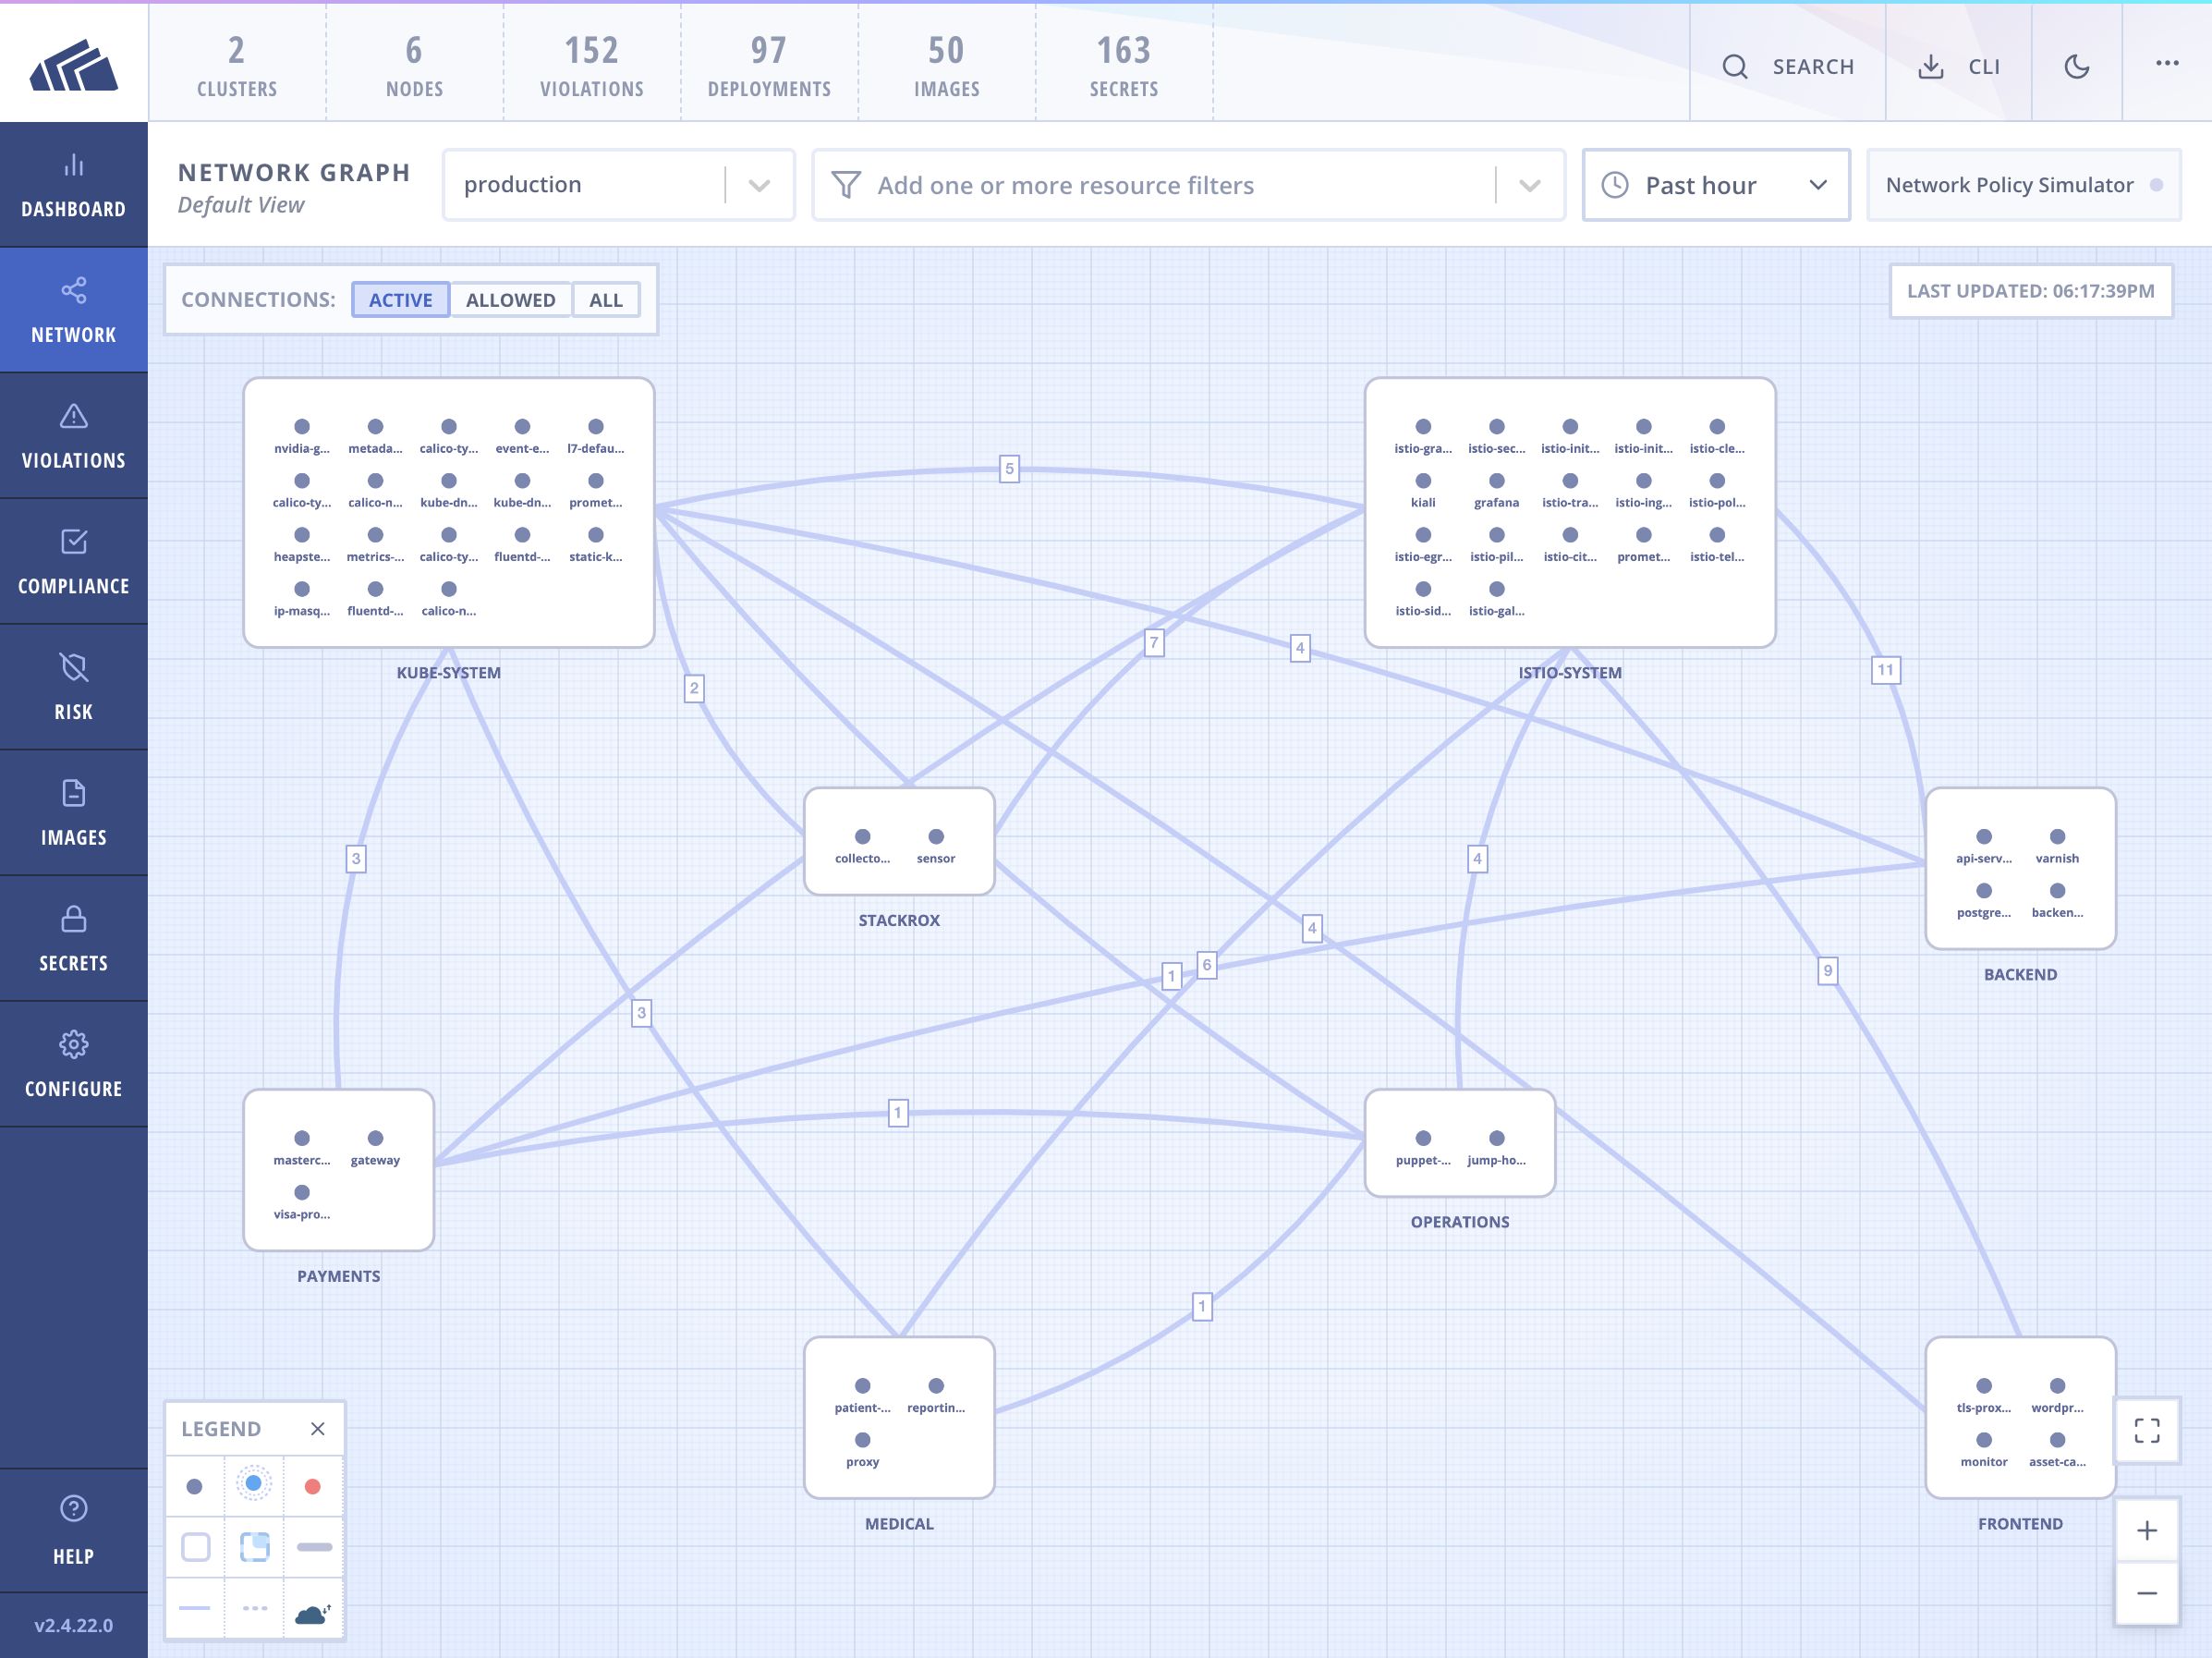2212x1658 pixels.
Task: Open the Dashboard sidebar item
Action: click(x=74, y=185)
